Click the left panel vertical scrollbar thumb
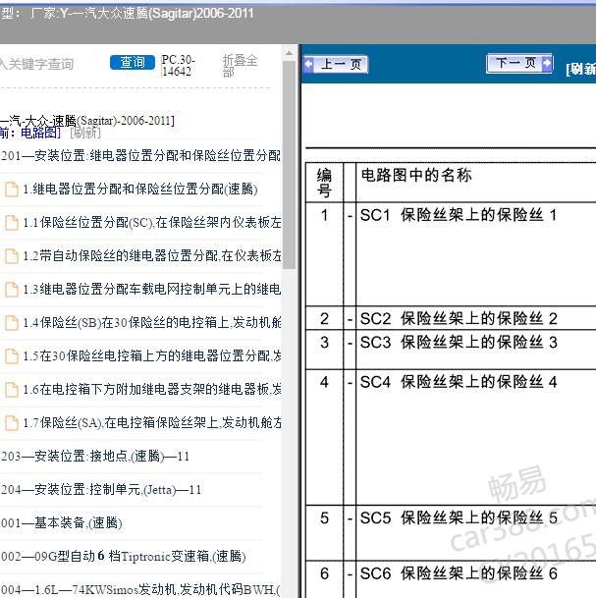The image size is (596, 598). pyautogui.click(x=289, y=165)
